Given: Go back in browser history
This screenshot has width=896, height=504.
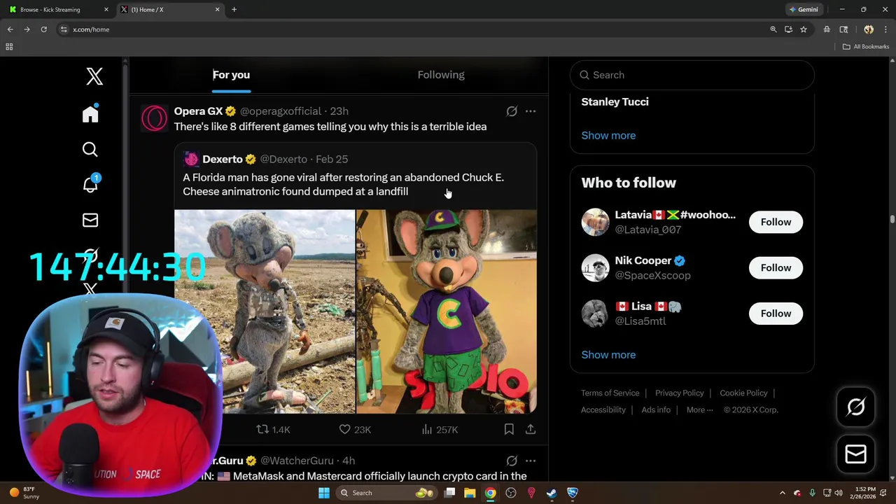Looking at the screenshot, I should pyautogui.click(x=10, y=29).
